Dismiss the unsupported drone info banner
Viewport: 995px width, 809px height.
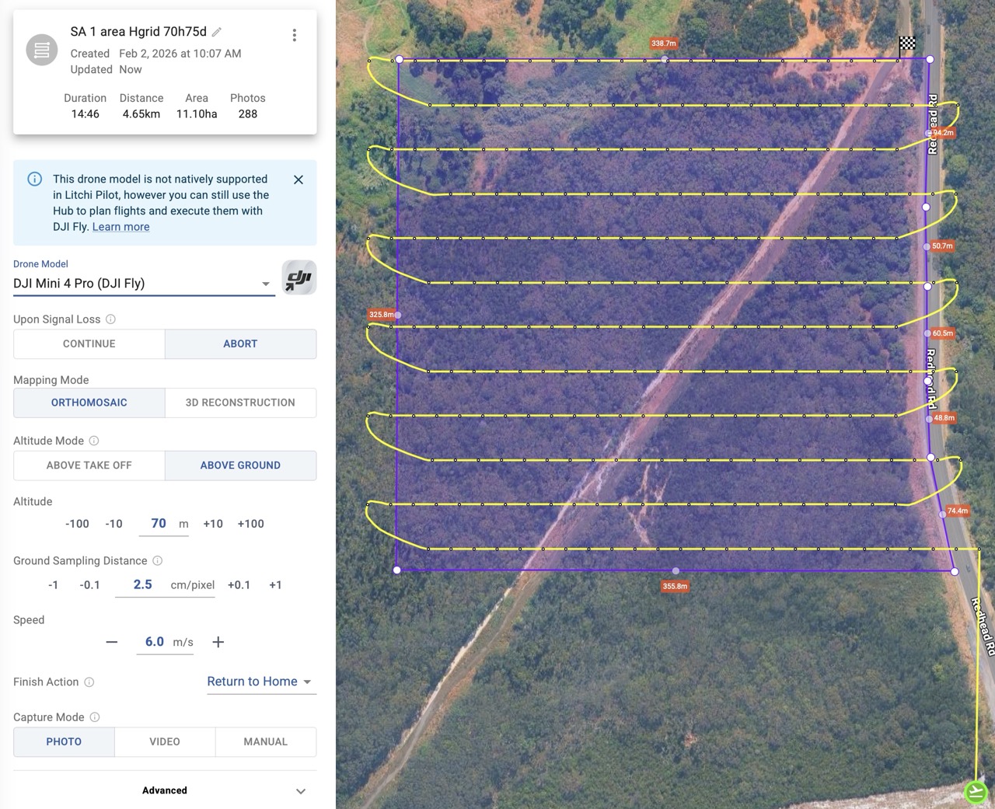pos(298,180)
